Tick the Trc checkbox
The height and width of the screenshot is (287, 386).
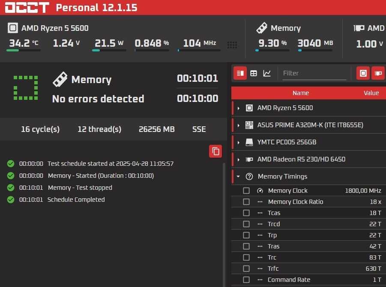(x=246, y=257)
